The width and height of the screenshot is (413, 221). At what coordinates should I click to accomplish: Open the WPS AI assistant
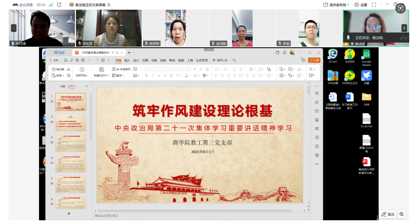[x=220, y=60]
